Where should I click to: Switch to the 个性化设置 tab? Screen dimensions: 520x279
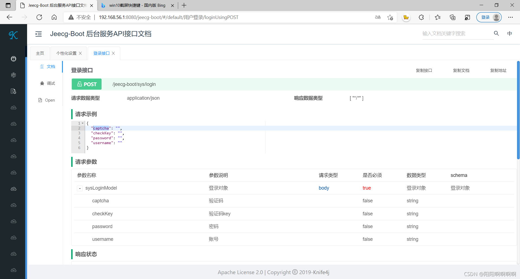coord(66,53)
